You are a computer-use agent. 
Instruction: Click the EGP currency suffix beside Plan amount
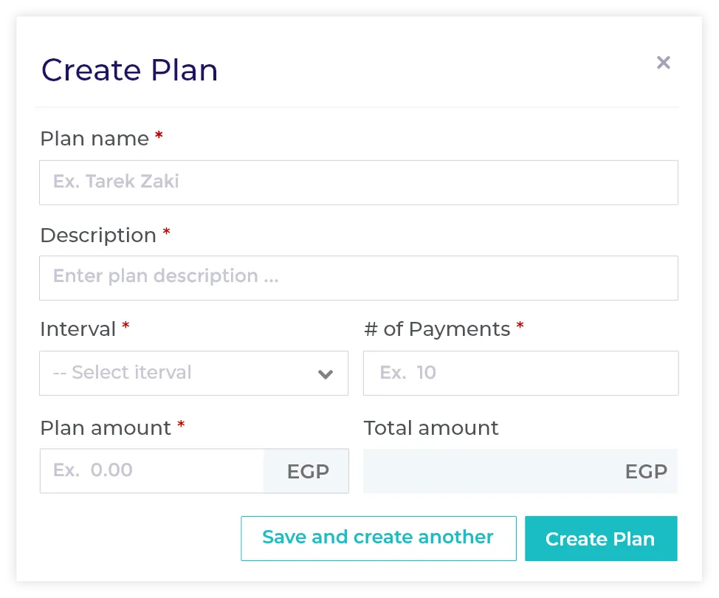pos(307,472)
